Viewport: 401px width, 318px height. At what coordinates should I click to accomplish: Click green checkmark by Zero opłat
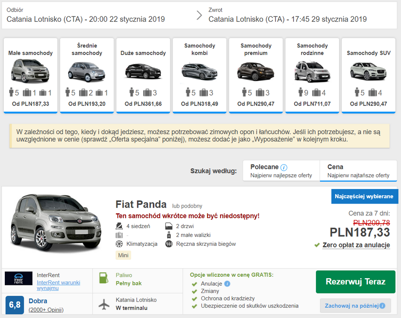click(x=317, y=245)
